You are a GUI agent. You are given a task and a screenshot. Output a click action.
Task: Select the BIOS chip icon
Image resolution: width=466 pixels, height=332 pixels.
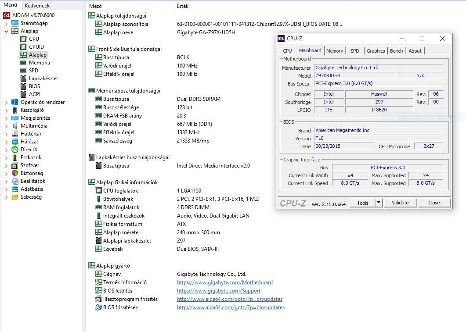[23, 86]
